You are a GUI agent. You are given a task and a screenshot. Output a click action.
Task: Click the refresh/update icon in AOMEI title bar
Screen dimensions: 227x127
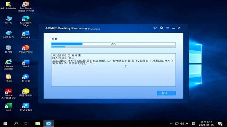point(155,28)
